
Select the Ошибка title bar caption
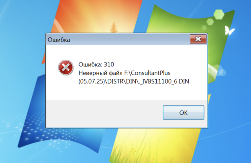pyautogui.click(x=59, y=40)
